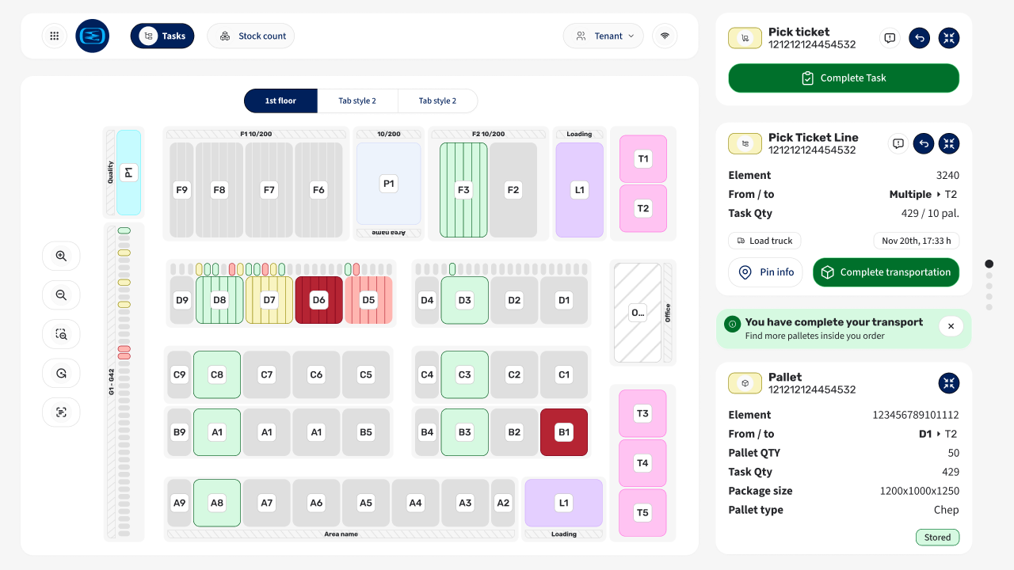Reset the map view with rotate icon

(x=61, y=373)
